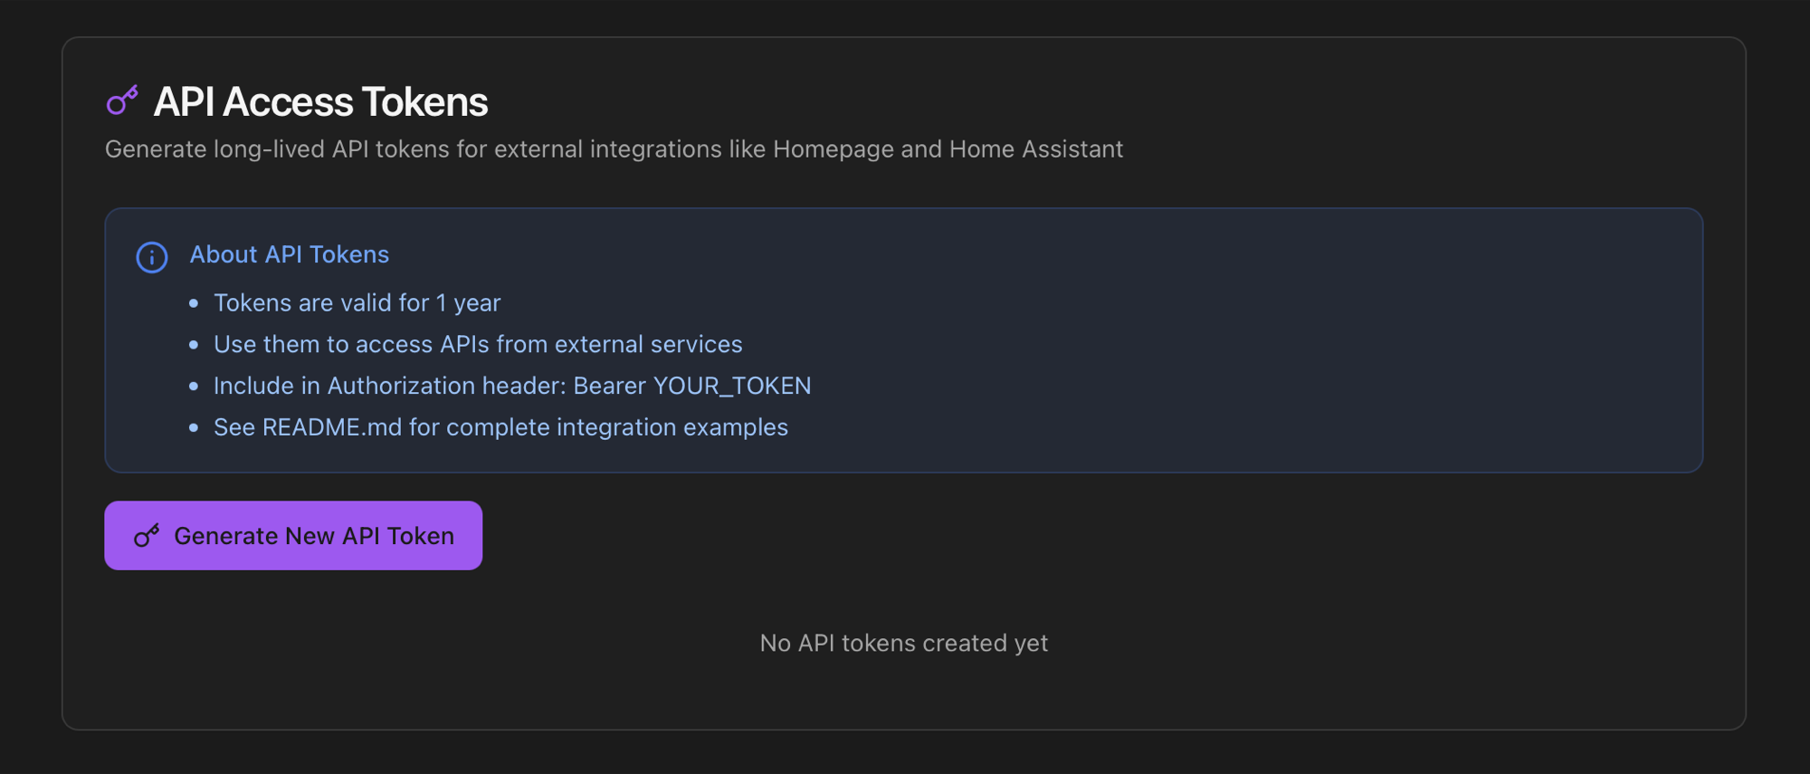The width and height of the screenshot is (1810, 774).
Task: Click the word 'Homepage' in the subtitle
Action: click(x=834, y=148)
